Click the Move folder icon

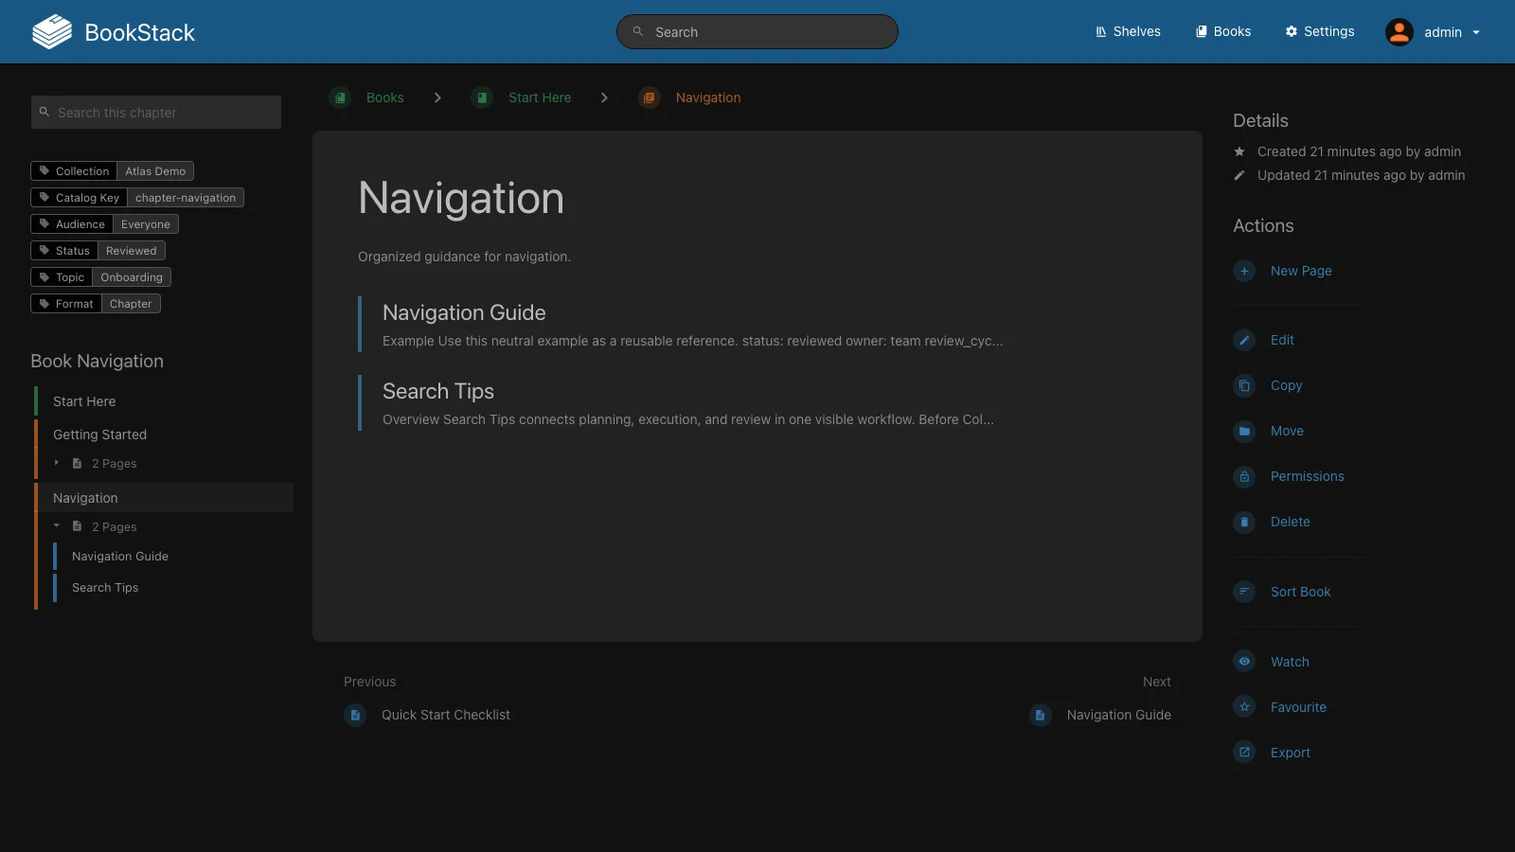pos(1244,431)
